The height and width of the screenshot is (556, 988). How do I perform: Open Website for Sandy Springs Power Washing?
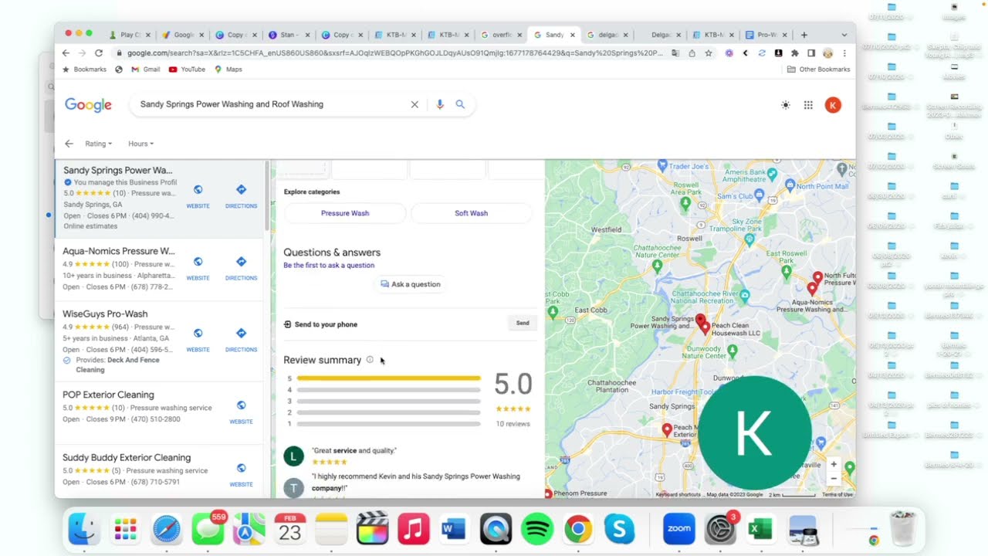pyautogui.click(x=198, y=196)
